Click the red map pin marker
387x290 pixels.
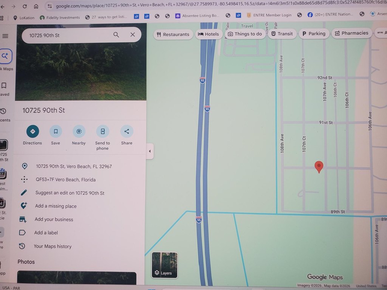(x=319, y=167)
